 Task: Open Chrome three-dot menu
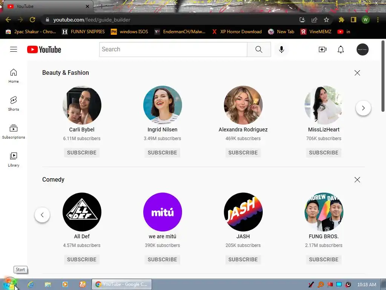coord(378,20)
